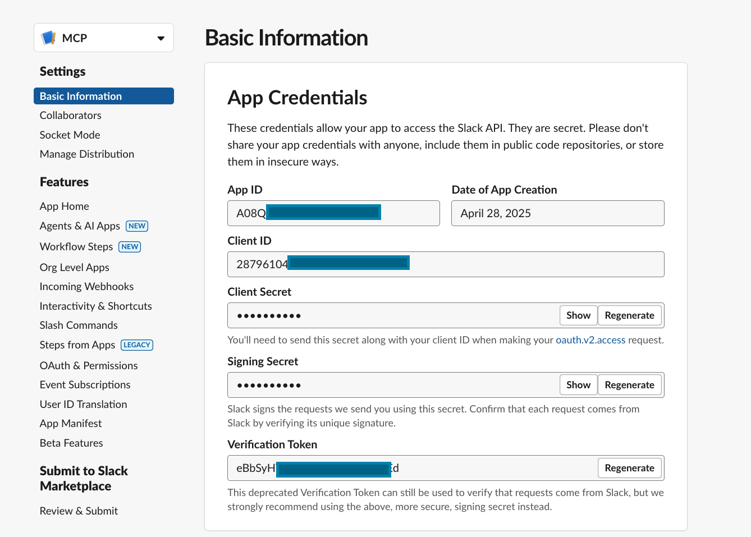Regenerate the Client Secret
The width and height of the screenshot is (751, 537).
point(629,315)
